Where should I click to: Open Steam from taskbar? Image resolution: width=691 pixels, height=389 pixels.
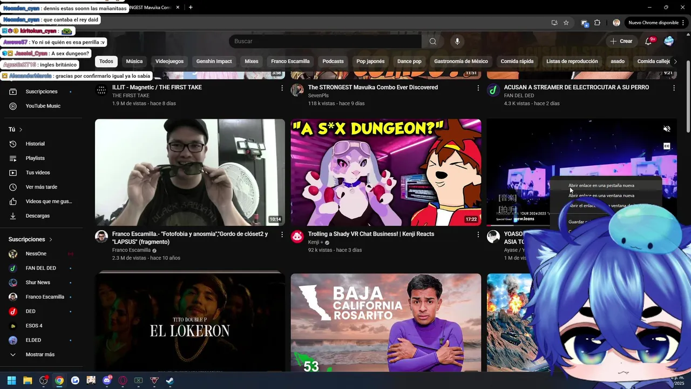pos(170,380)
